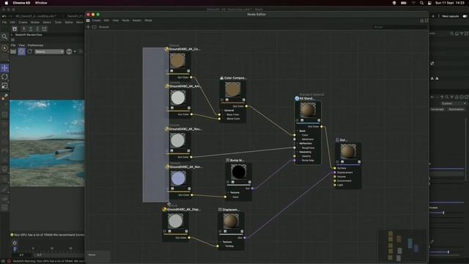Open the Custom mode dropdown in Attributes

click(x=453, y=103)
